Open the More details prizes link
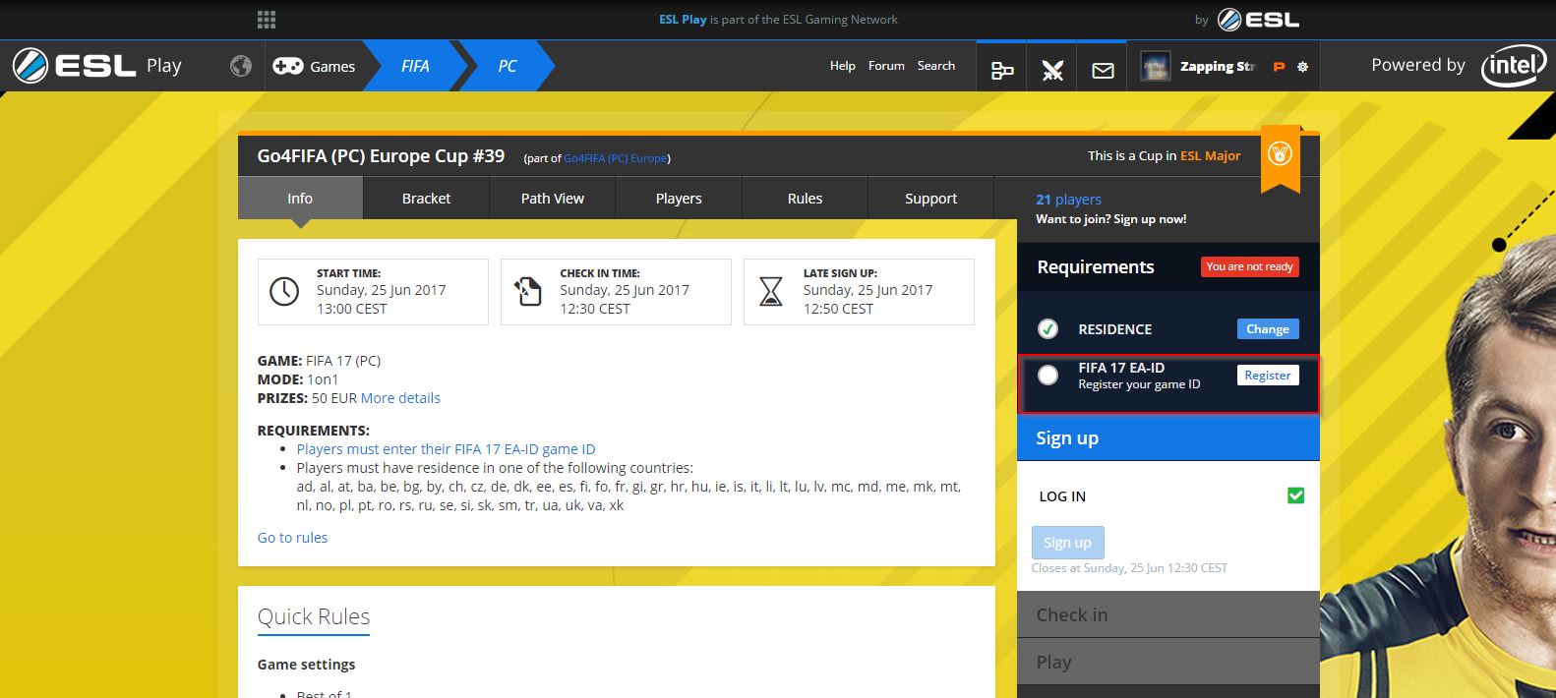 point(400,398)
